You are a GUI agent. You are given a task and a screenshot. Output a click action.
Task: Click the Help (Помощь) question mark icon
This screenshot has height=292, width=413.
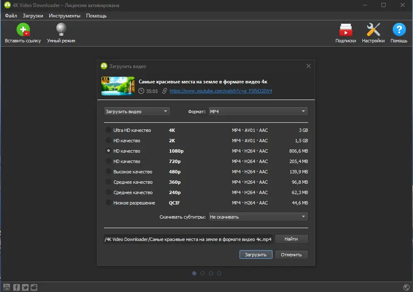click(399, 29)
